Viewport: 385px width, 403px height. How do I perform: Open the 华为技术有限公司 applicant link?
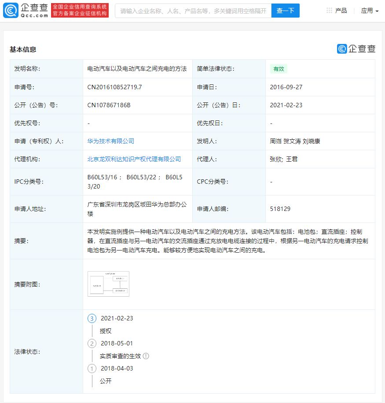[x=111, y=141]
